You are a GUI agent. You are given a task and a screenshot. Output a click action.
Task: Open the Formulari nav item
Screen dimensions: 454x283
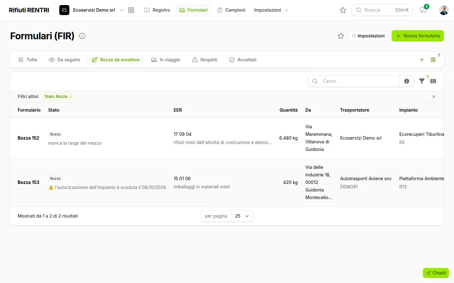click(193, 10)
